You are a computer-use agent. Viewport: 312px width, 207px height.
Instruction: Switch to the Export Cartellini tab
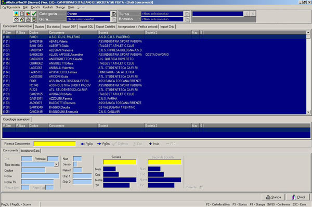tap(106, 27)
